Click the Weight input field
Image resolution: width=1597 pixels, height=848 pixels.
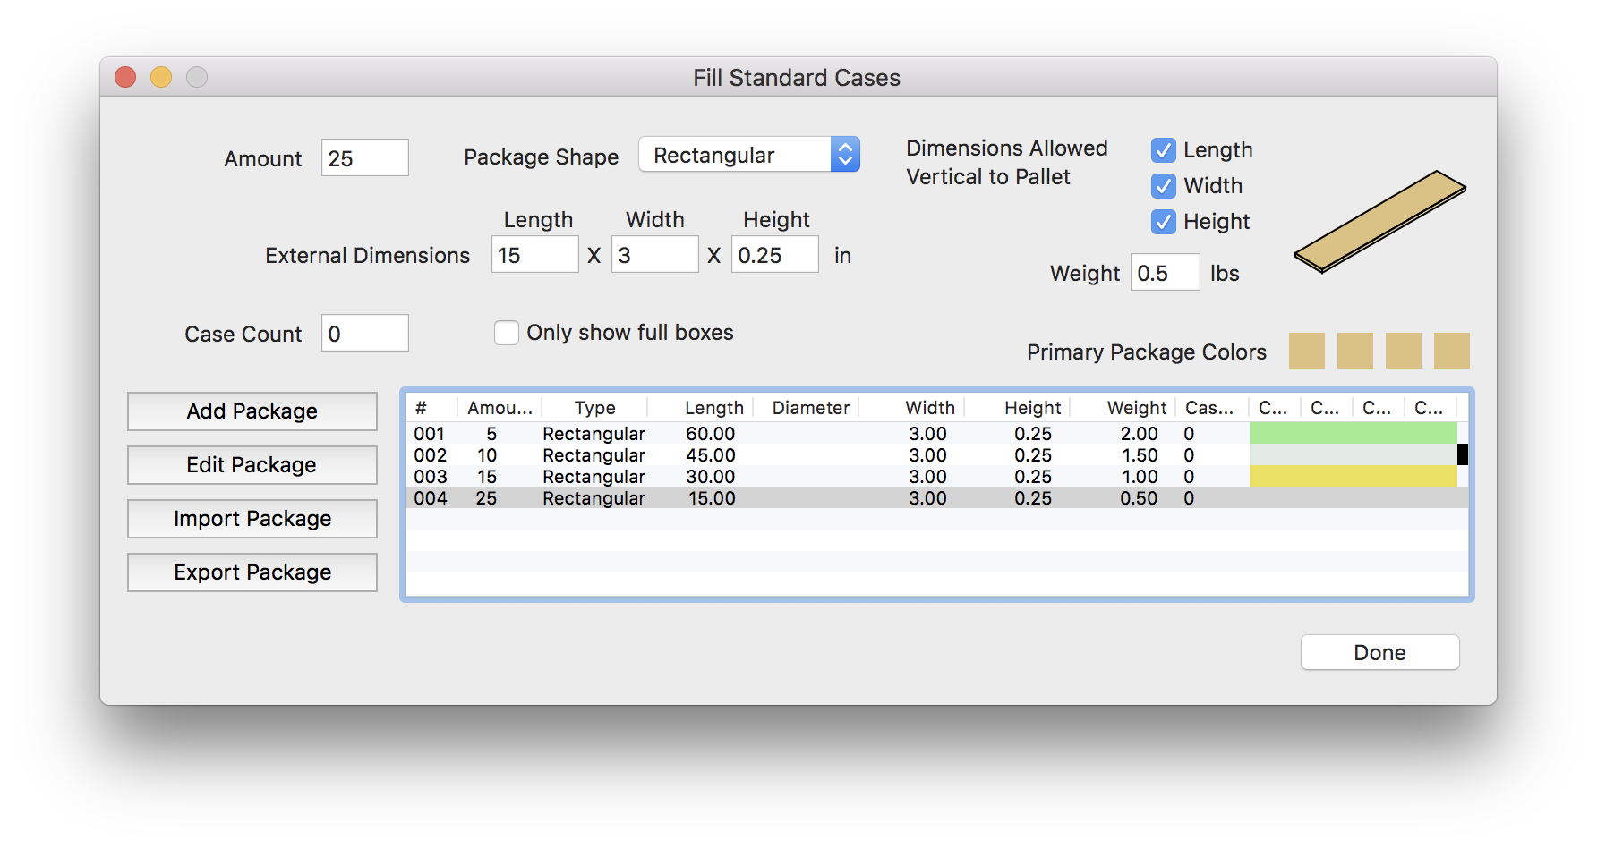coord(1166,272)
